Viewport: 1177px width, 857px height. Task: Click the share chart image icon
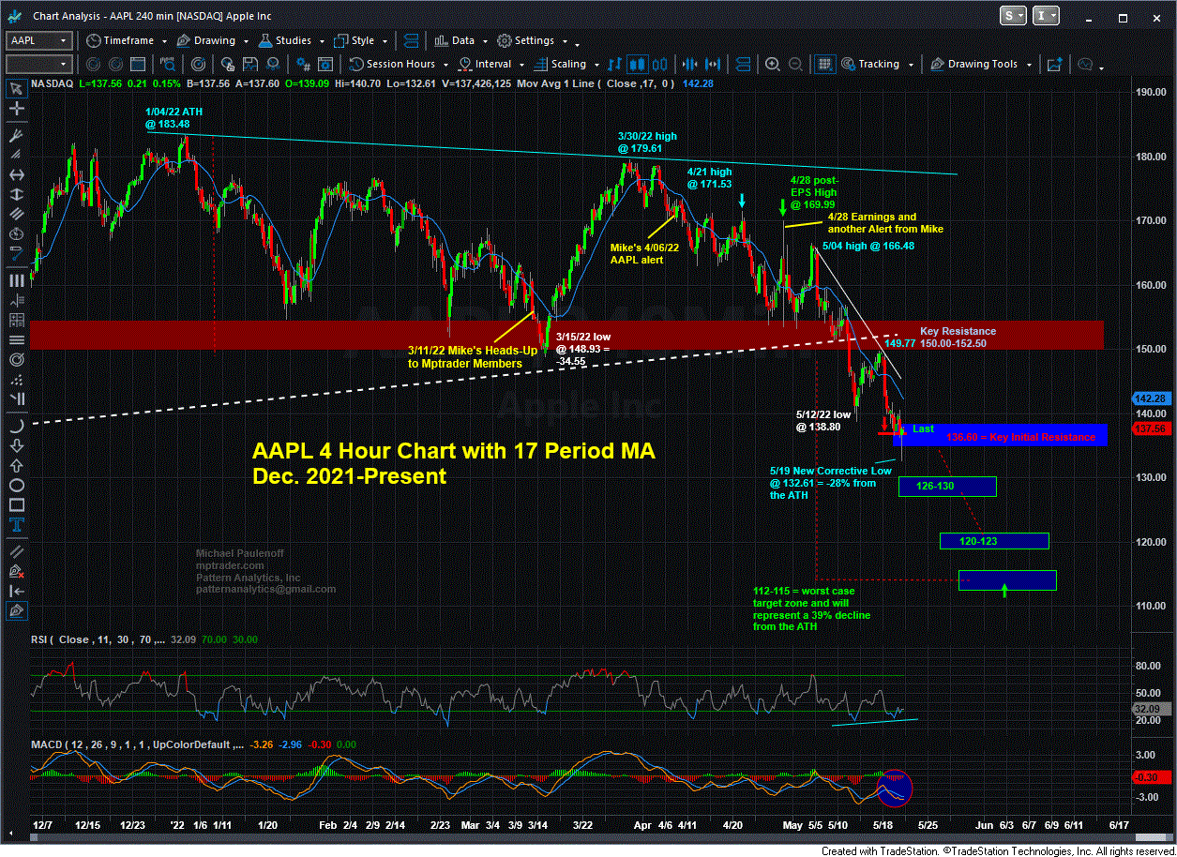coord(1053,64)
